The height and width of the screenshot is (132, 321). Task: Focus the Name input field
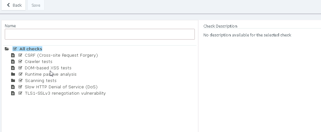(100, 34)
